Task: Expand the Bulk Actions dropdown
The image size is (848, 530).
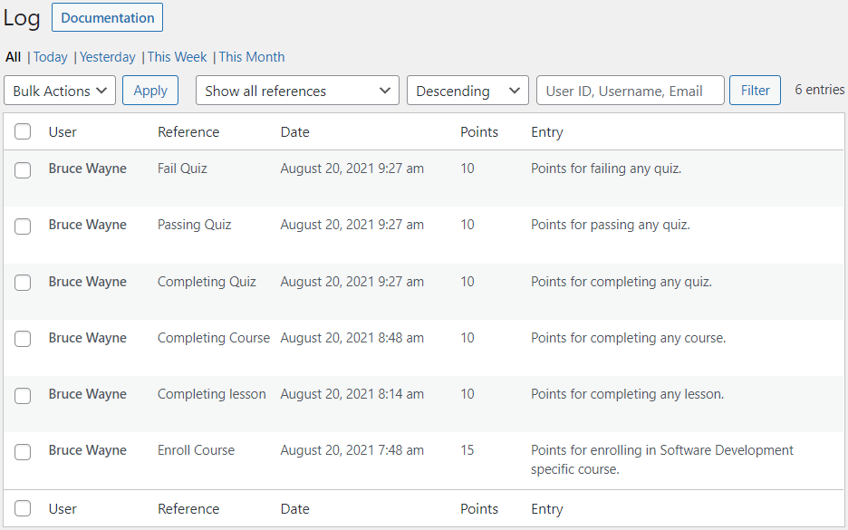Action: pos(60,91)
